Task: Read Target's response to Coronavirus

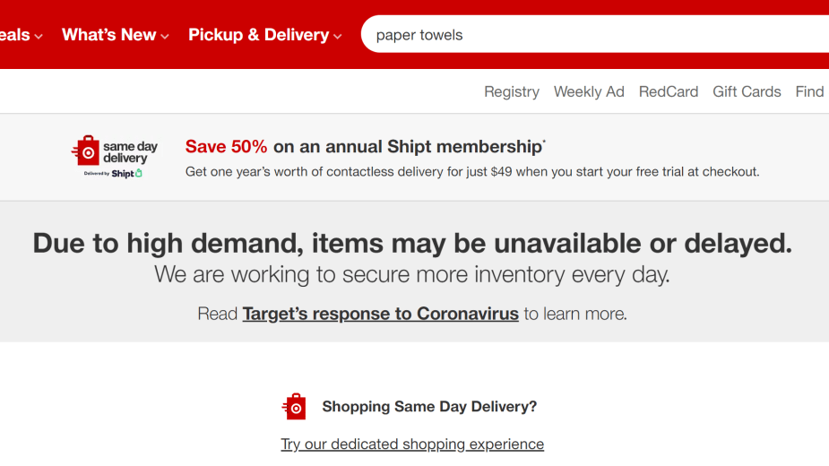Action: tap(380, 314)
